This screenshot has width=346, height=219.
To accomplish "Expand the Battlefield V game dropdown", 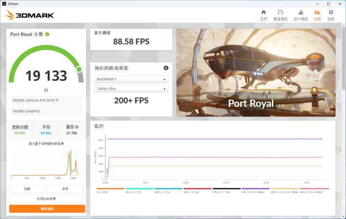I will pyautogui.click(x=131, y=79).
